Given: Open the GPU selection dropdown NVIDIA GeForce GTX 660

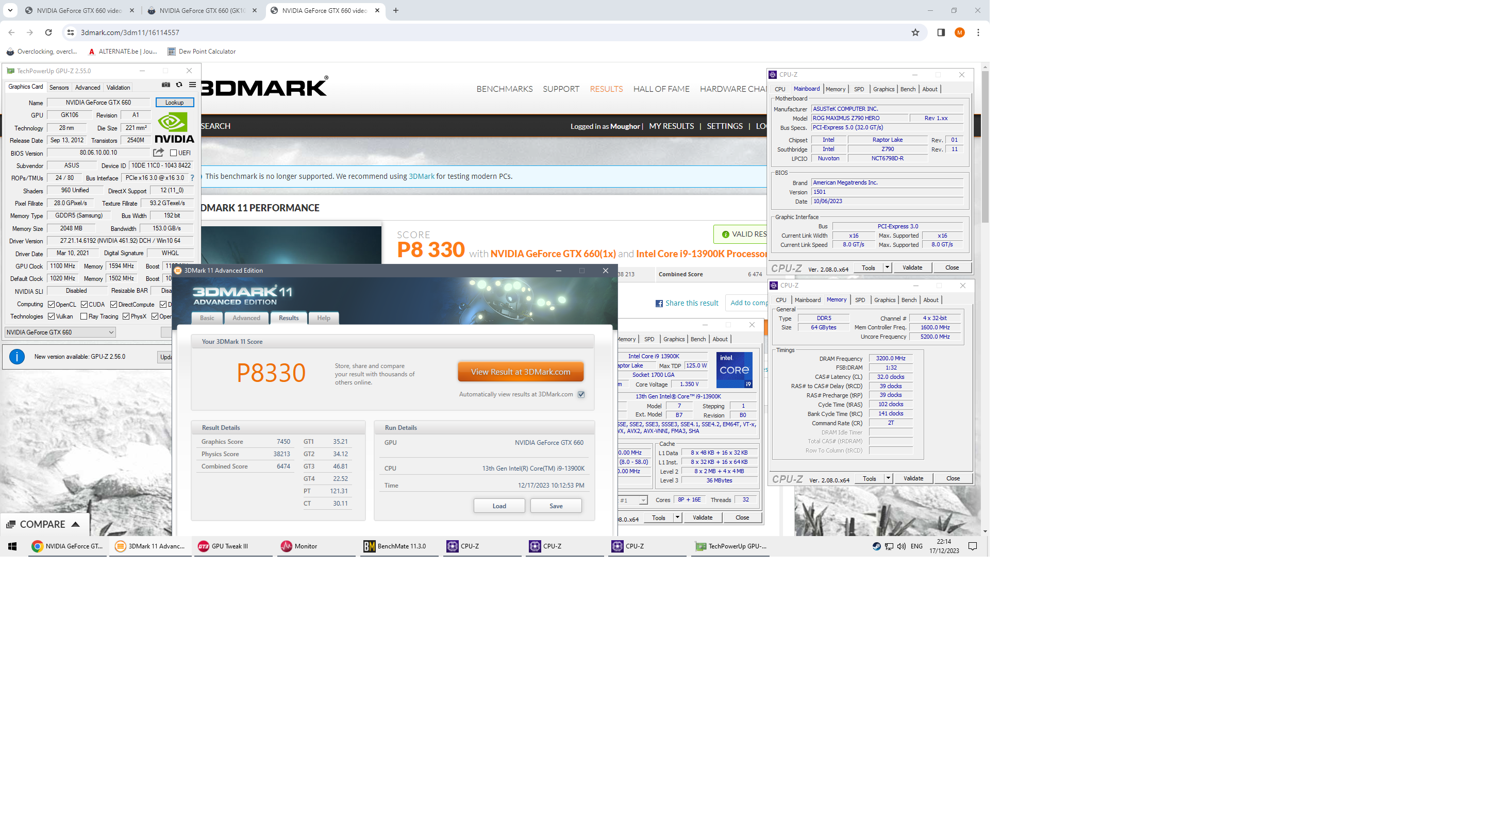Looking at the screenshot, I should [x=60, y=333].
